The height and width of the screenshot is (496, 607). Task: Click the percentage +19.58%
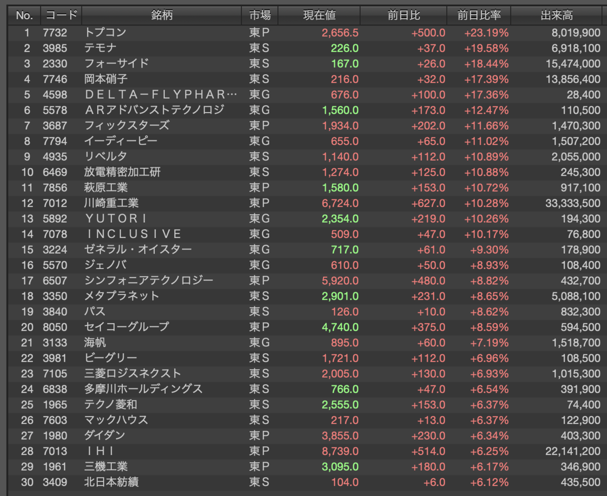(x=486, y=48)
